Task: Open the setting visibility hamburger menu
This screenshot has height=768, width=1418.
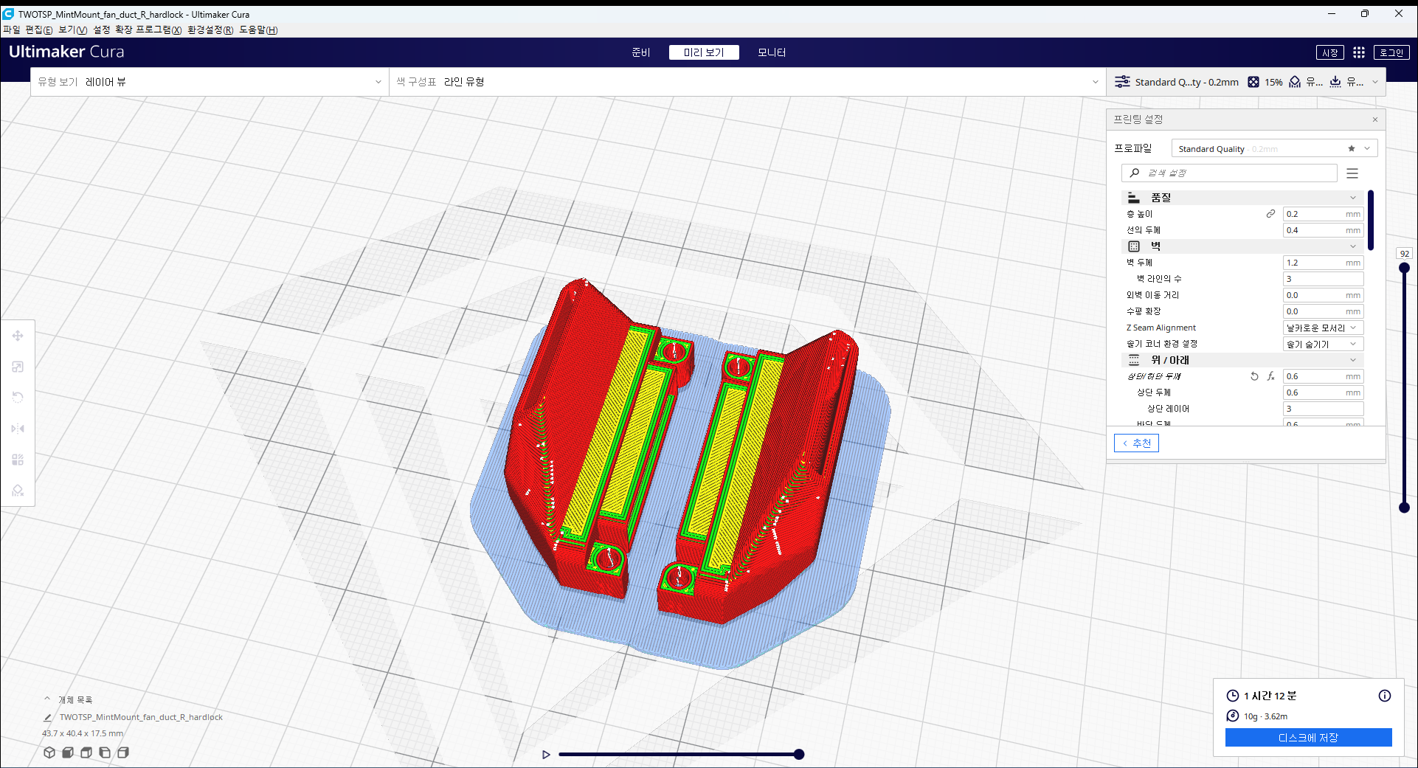Action: point(1352,173)
